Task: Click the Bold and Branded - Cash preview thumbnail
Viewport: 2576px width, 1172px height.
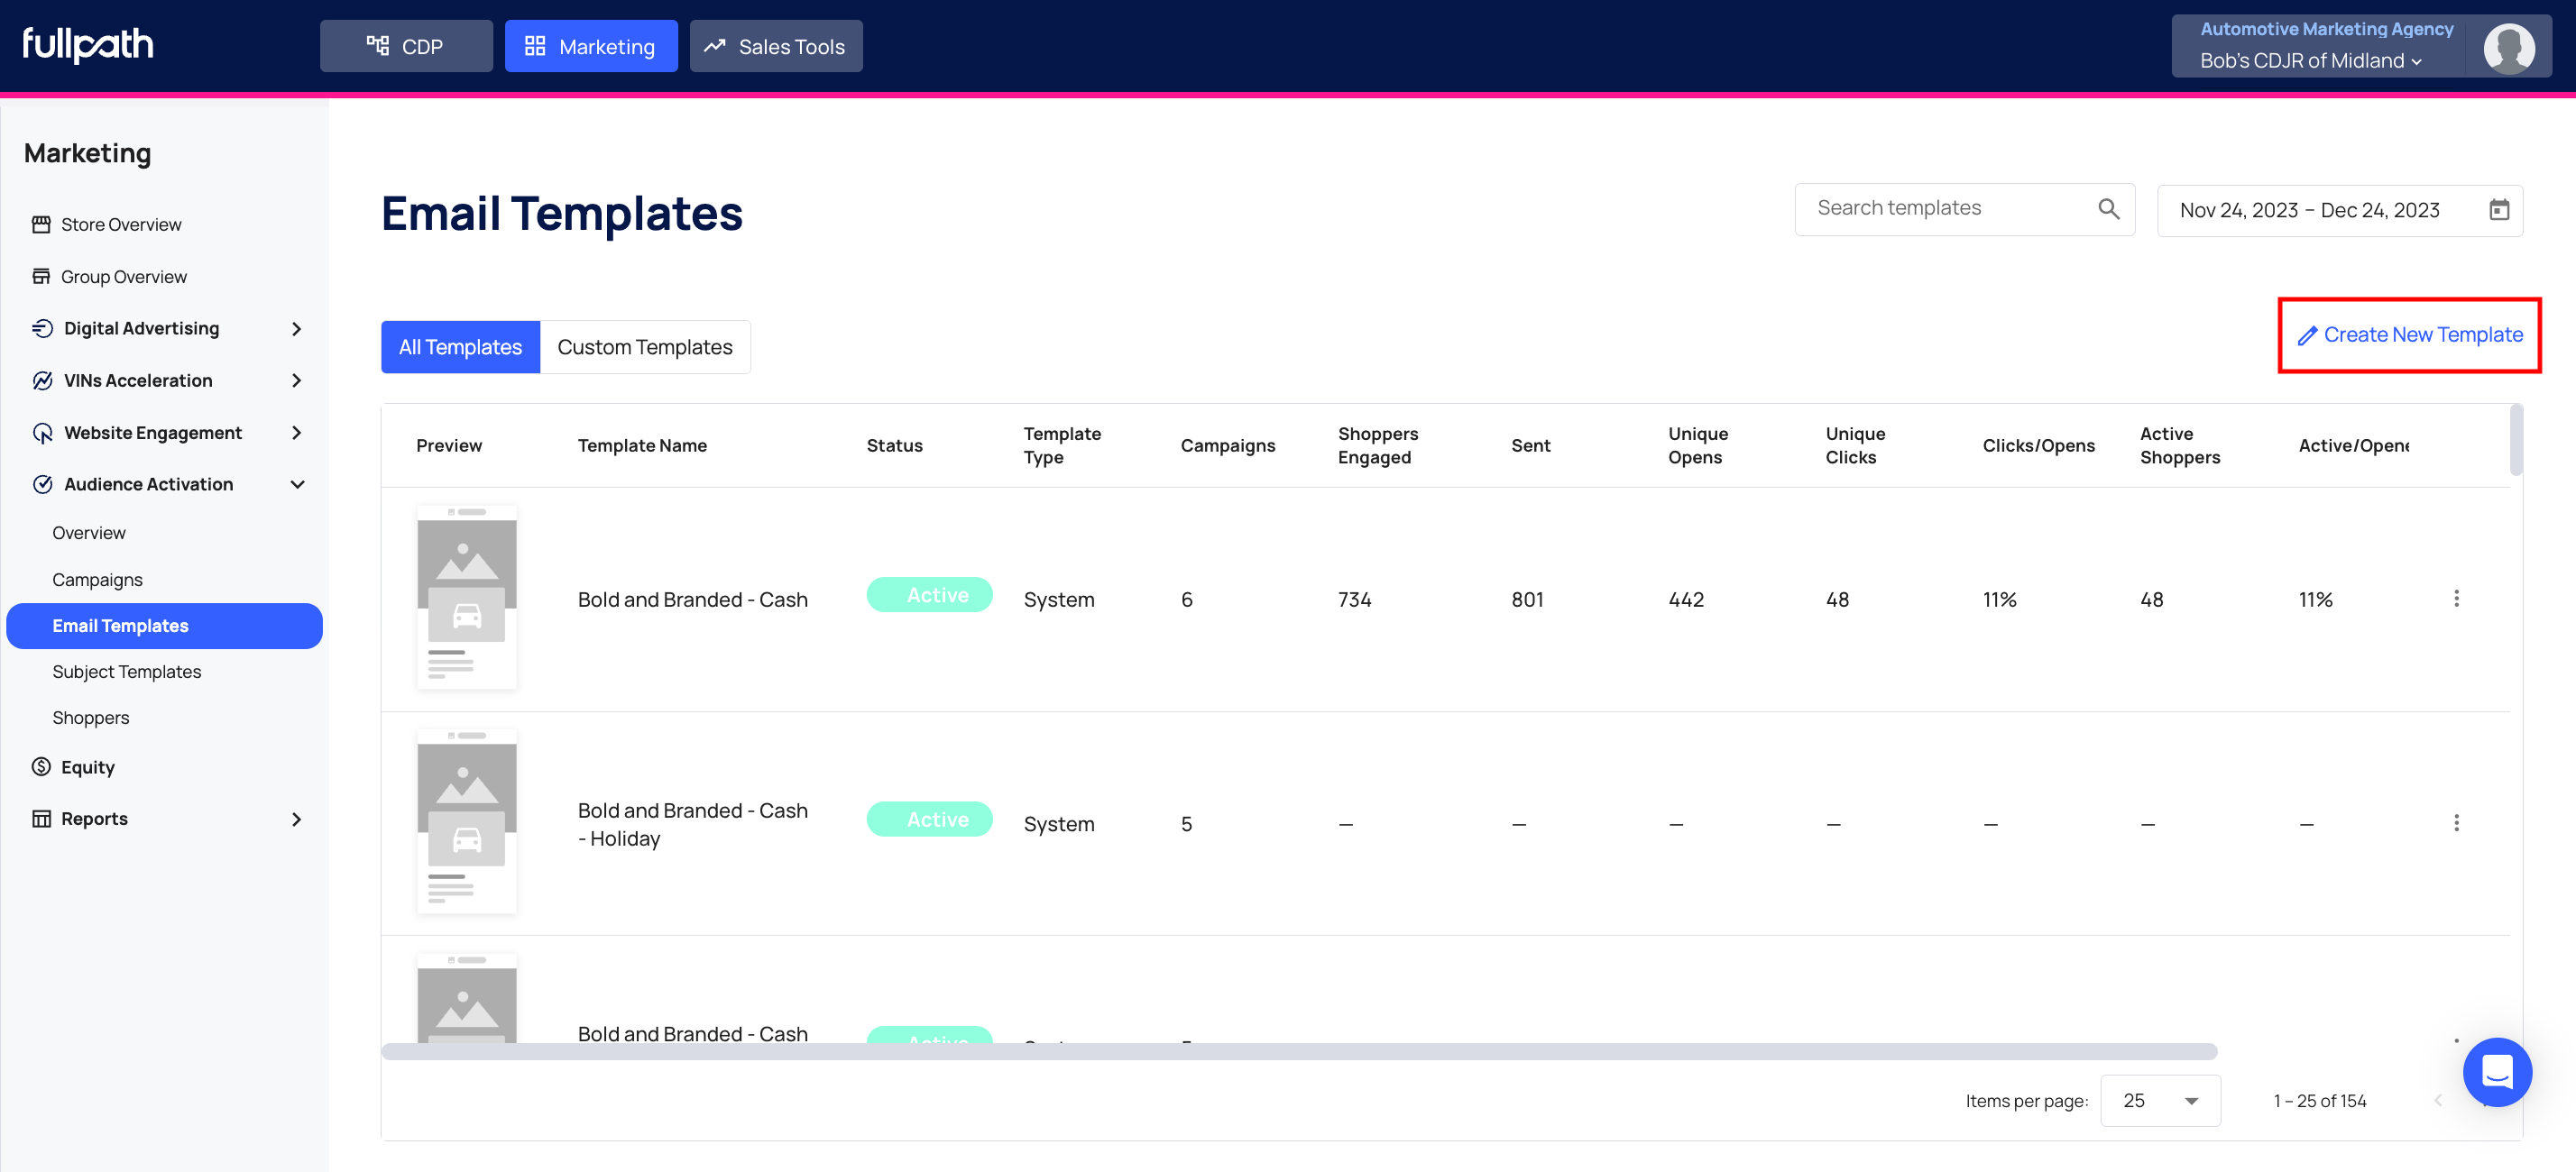Action: click(466, 598)
